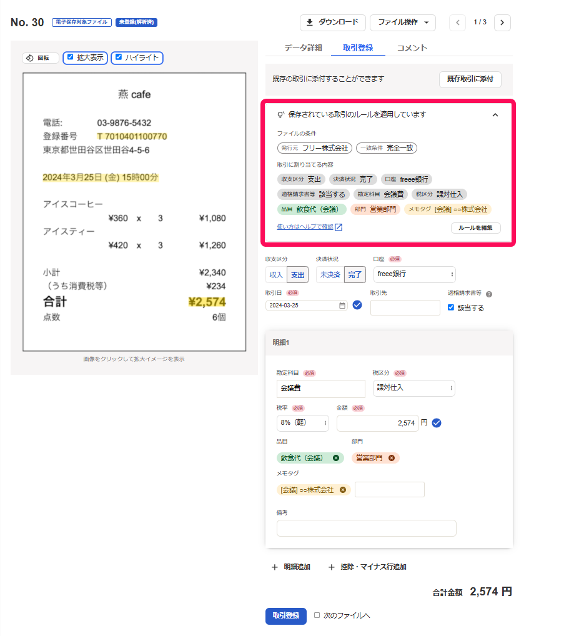The image size is (574, 636).
Task: Click the highlighted registration number T7010401100770
Action: point(132,136)
